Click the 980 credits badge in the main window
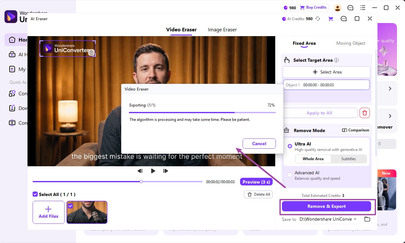 [290, 7]
